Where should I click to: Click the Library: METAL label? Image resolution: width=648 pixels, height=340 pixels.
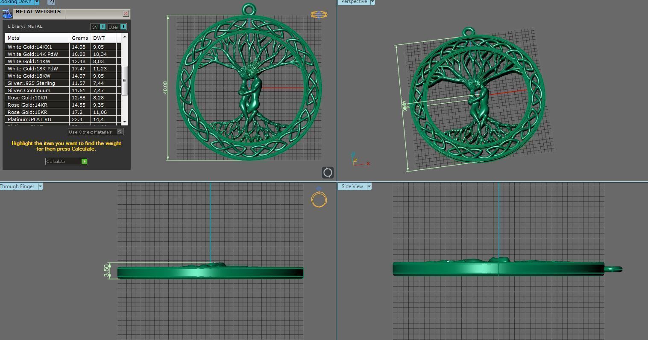[x=25, y=26]
